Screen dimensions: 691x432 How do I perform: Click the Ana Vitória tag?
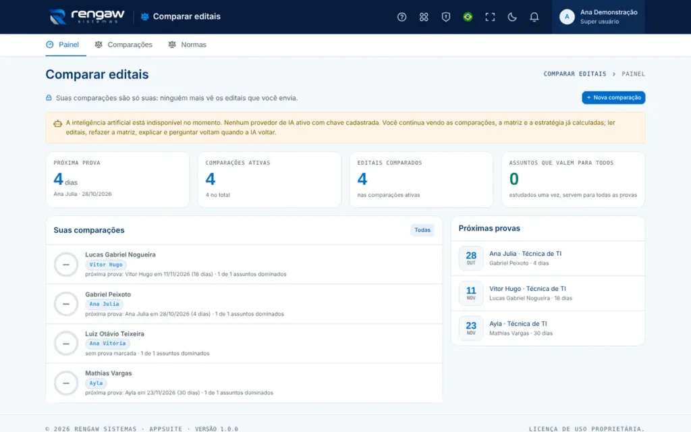107,343
